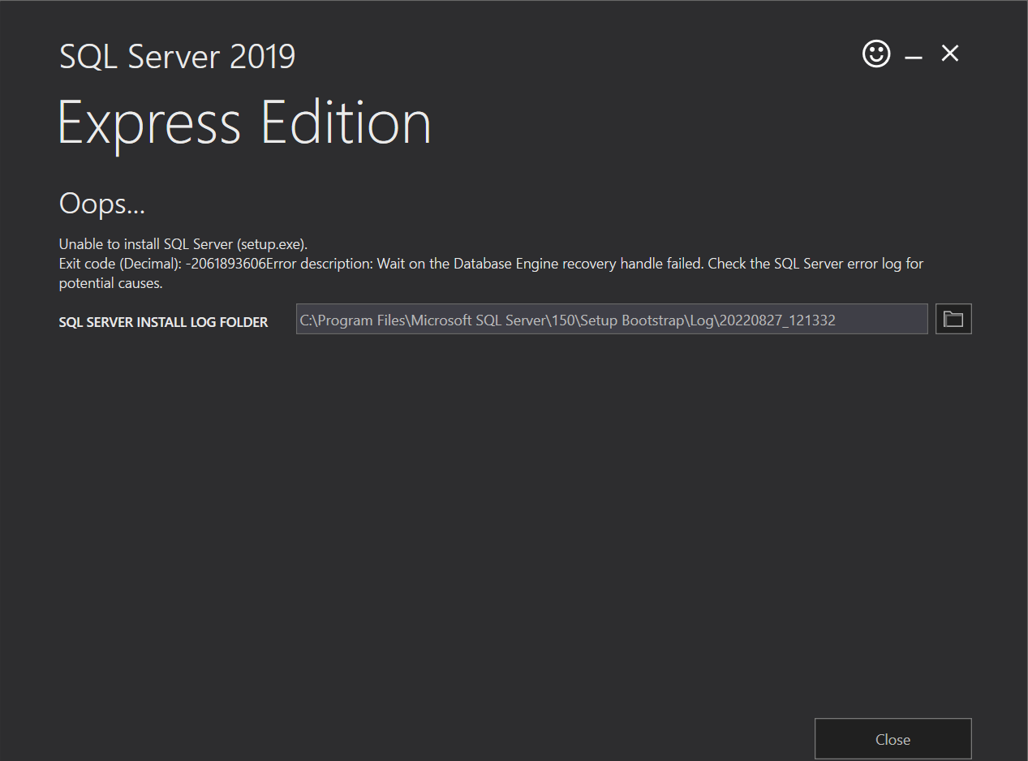Click the "Oops..." heading
Screen dimensions: 1028x761
coord(102,204)
